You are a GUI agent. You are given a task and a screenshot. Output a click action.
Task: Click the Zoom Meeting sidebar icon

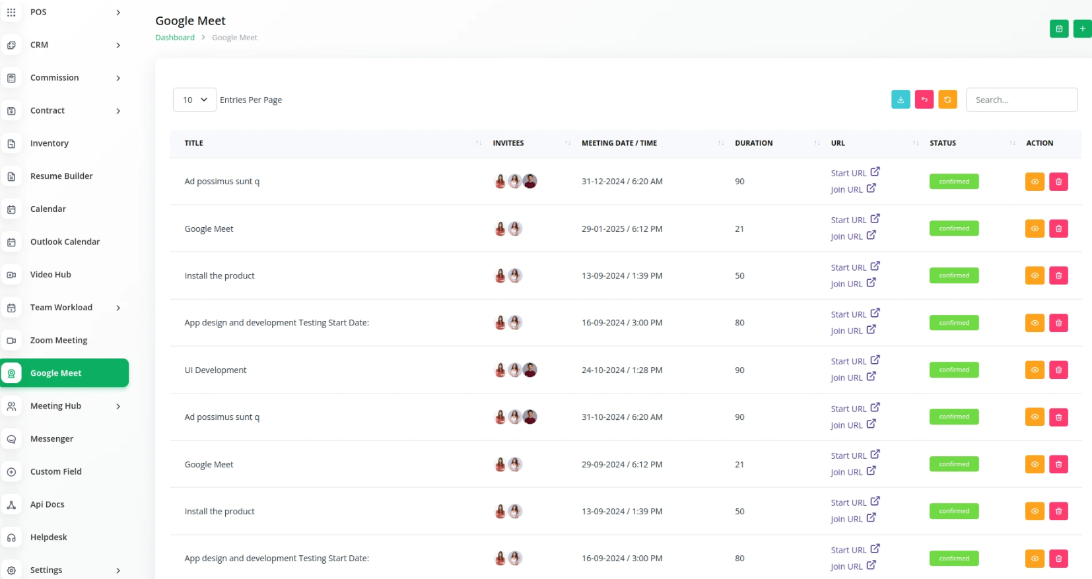[11, 341]
